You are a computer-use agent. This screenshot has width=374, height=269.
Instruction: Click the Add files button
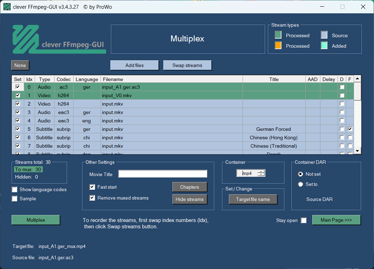[135, 65]
